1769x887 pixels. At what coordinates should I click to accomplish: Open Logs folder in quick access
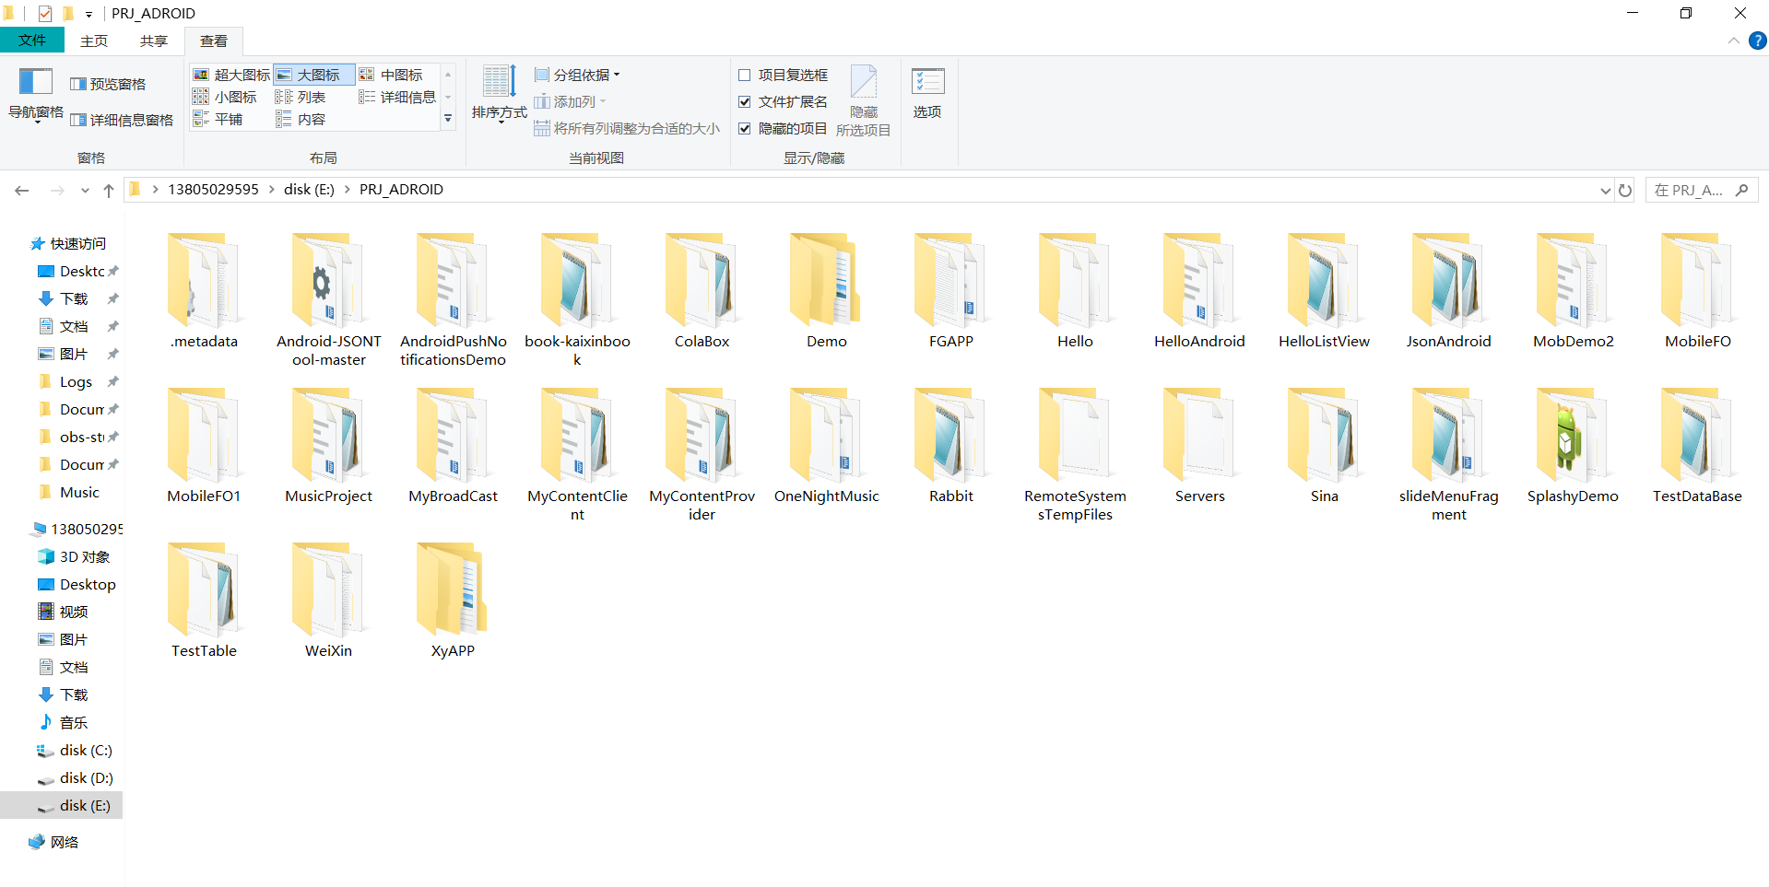(x=76, y=381)
